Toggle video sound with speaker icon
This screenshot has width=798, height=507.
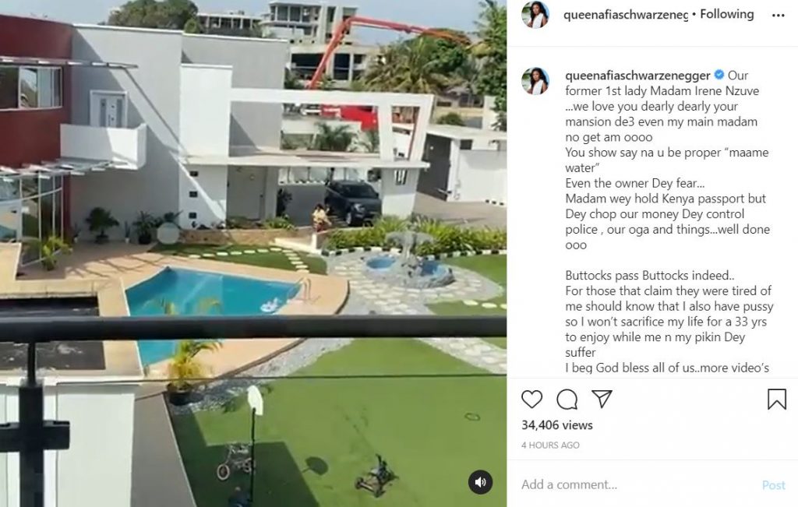[480, 481]
